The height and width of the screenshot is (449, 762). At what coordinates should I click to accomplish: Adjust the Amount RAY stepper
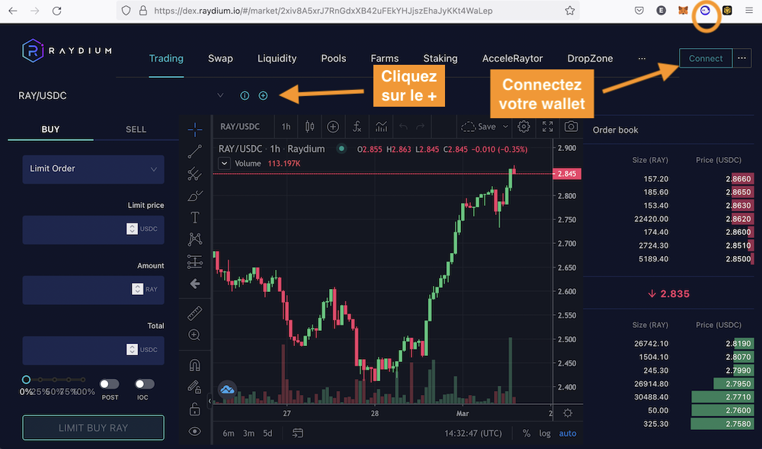click(x=137, y=289)
